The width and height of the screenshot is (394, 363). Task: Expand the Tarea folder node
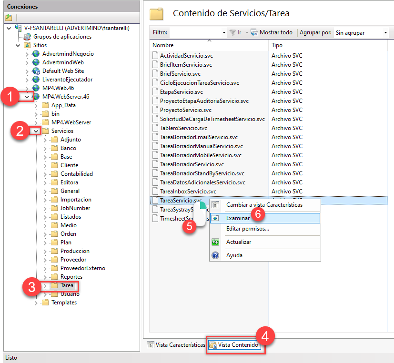click(45, 286)
